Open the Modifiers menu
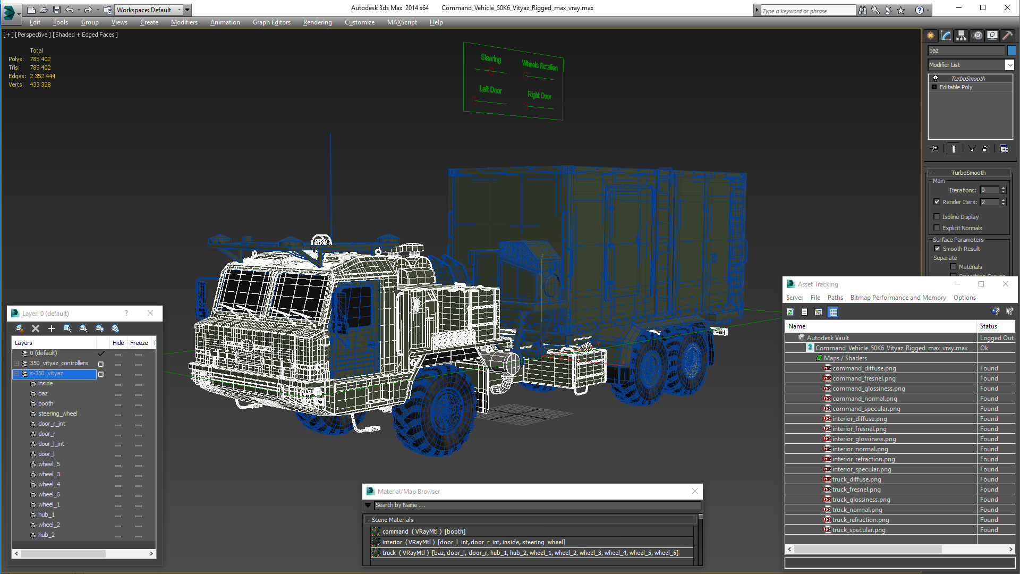 pyautogui.click(x=184, y=22)
